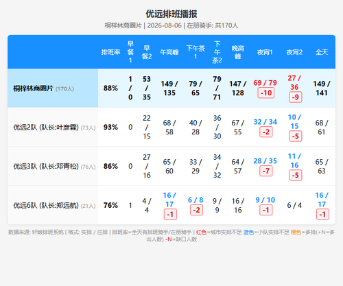Click the 蓝色 legend word in footer

pos(248,233)
